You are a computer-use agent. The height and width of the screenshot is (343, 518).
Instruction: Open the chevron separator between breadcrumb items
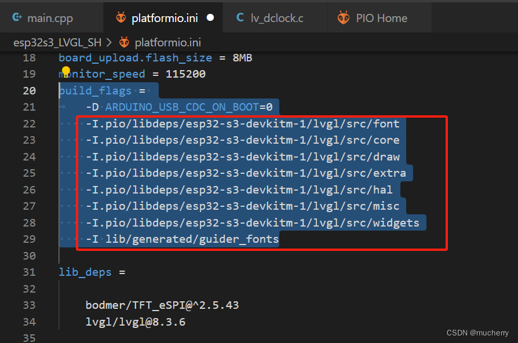(110, 42)
